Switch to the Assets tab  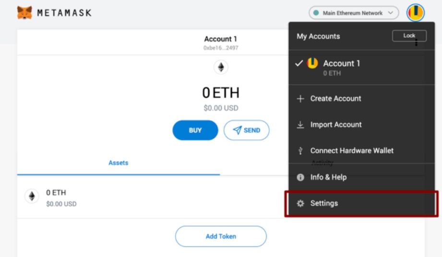[119, 163]
